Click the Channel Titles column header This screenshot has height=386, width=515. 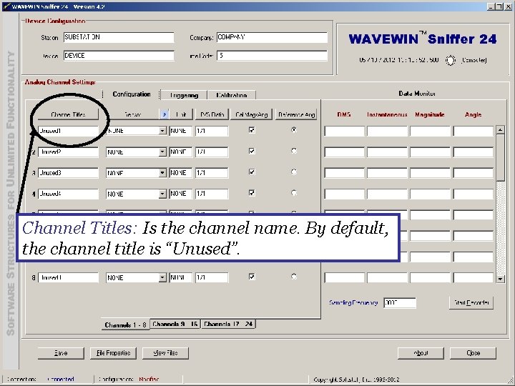point(68,114)
